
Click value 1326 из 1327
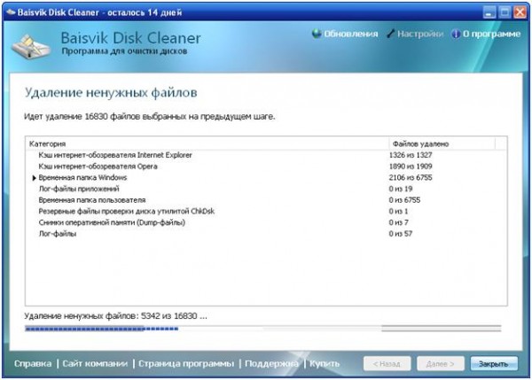click(x=411, y=155)
